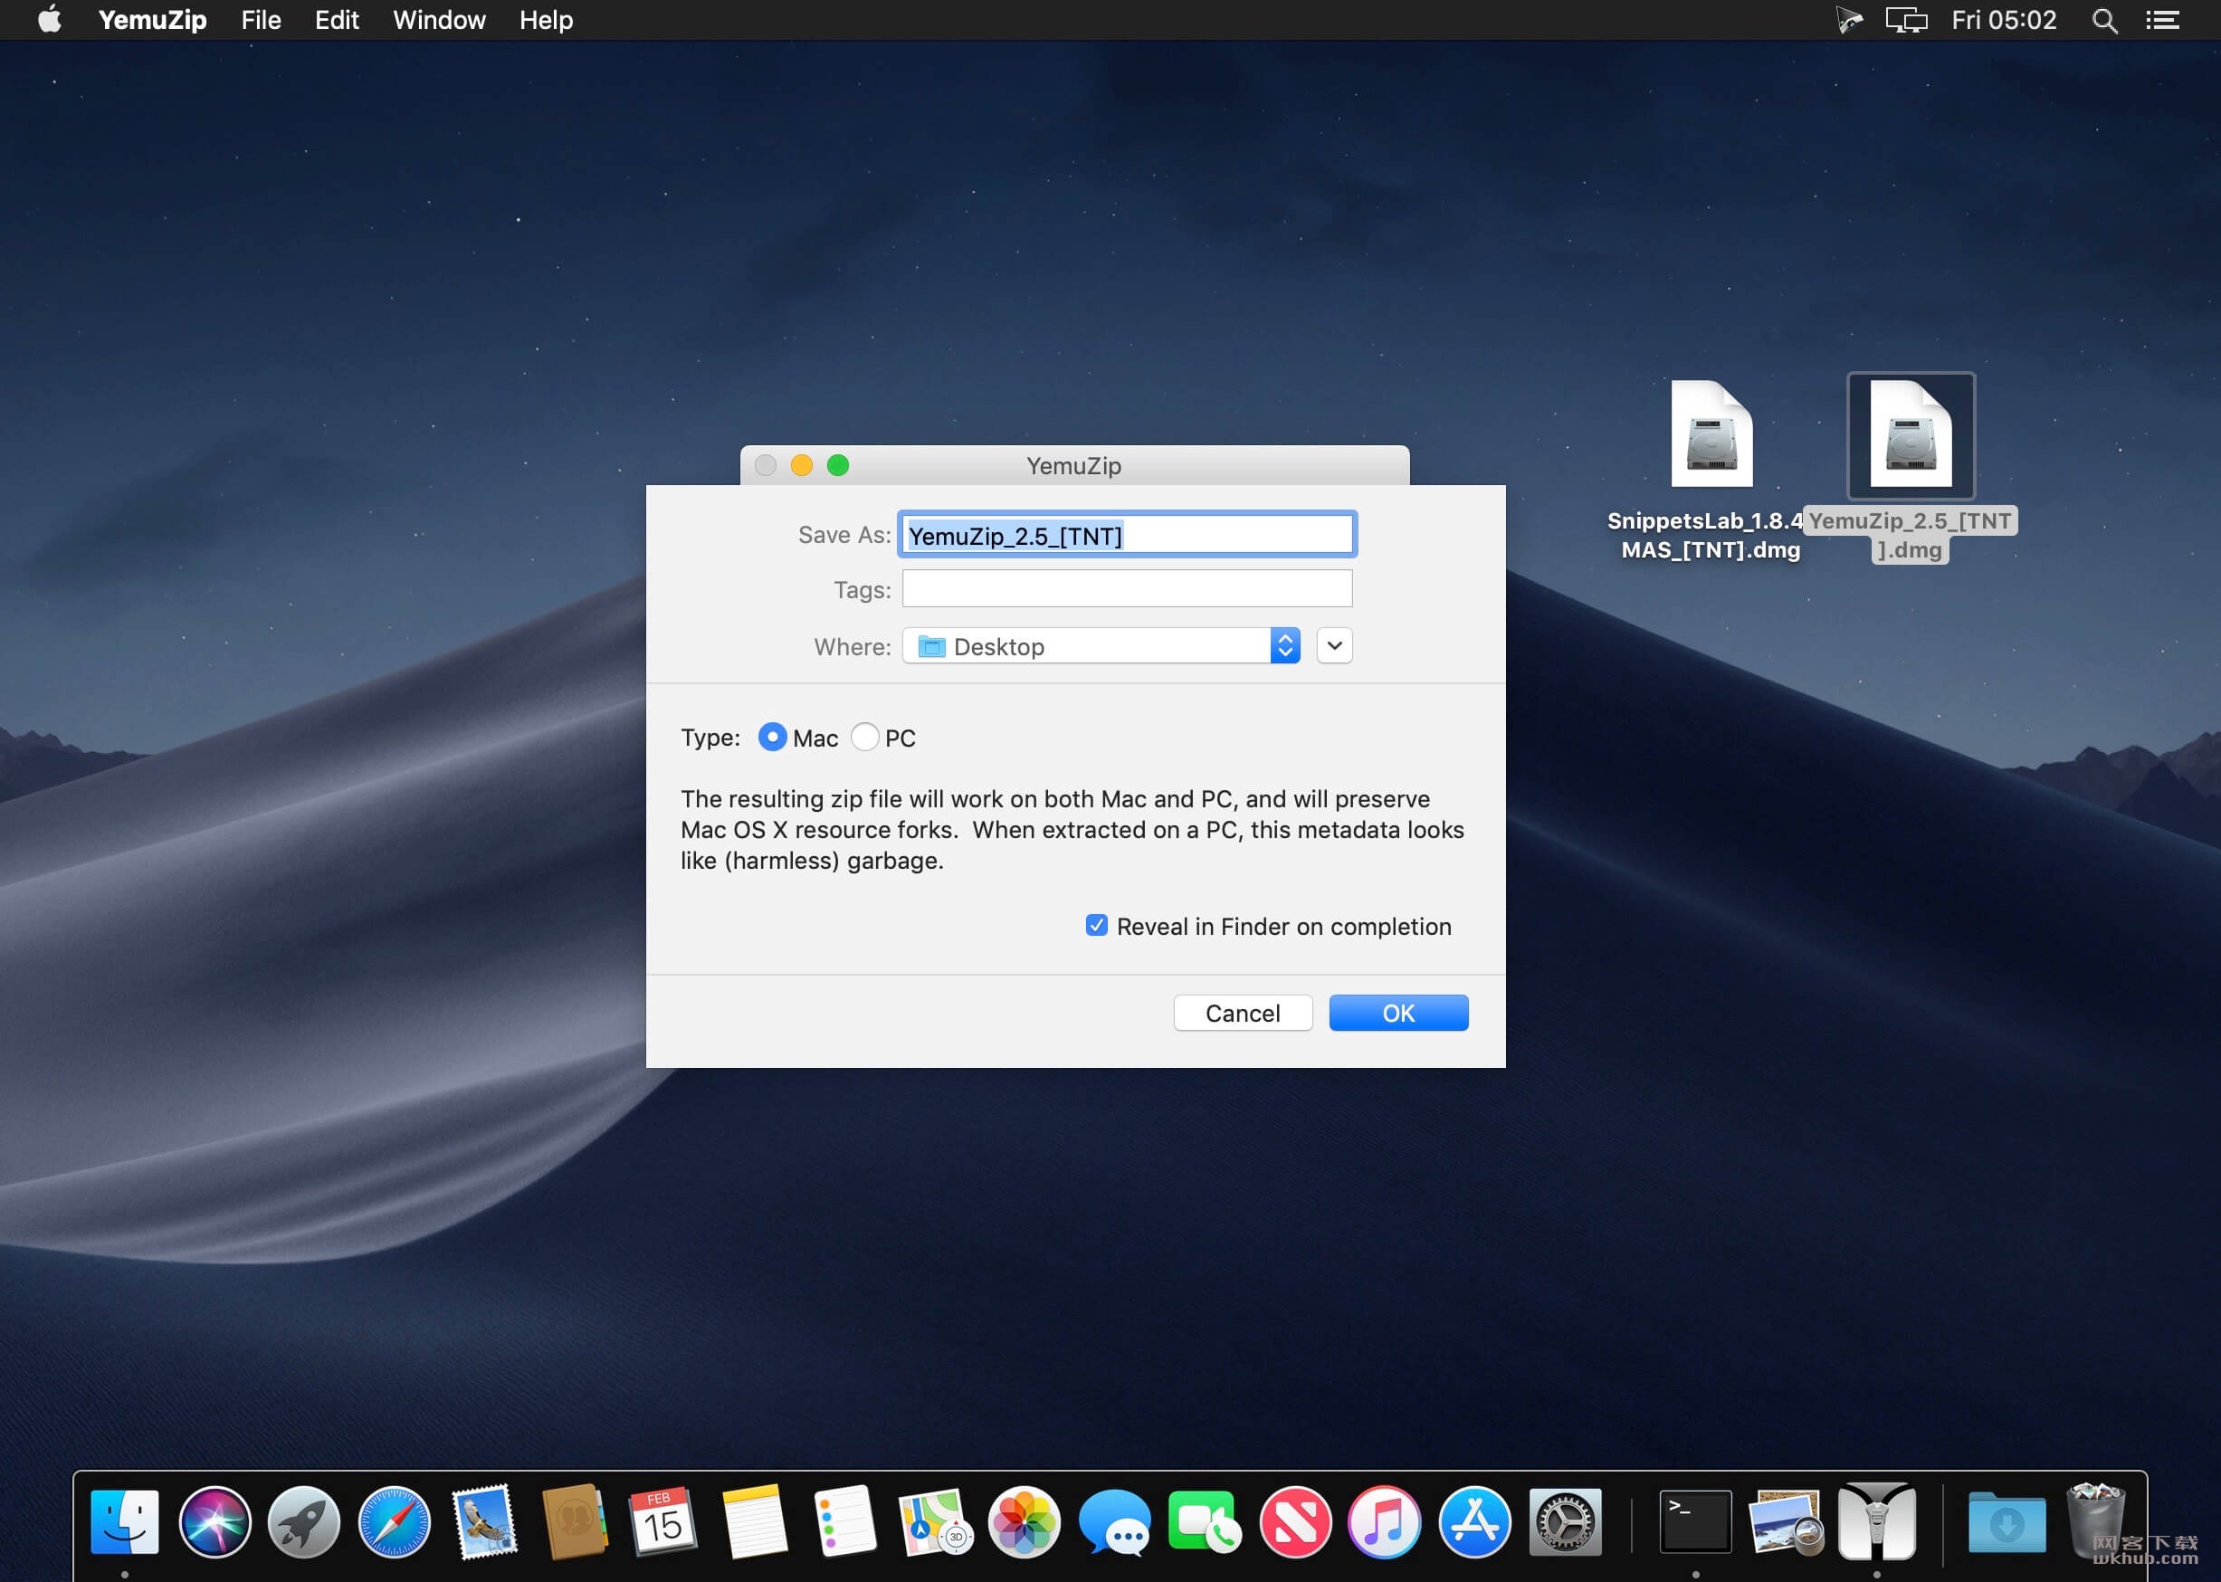Open FaceTime app in Dock
2221x1582 pixels.
1203,1521
